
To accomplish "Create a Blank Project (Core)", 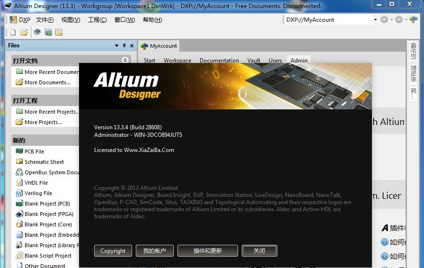I will pyautogui.click(x=44, y=224).
